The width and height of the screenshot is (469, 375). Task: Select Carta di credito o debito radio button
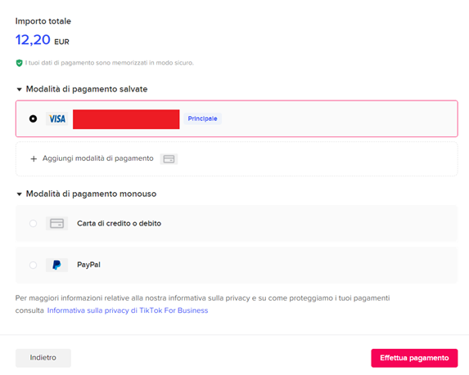34,223
